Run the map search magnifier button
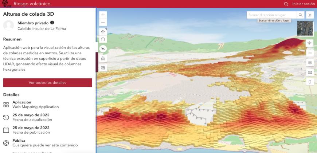 tap(301, 15)
